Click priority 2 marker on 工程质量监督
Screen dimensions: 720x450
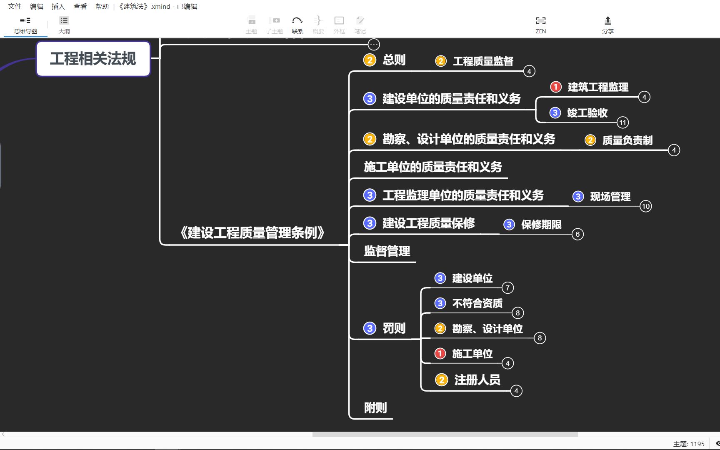[441, 61]
